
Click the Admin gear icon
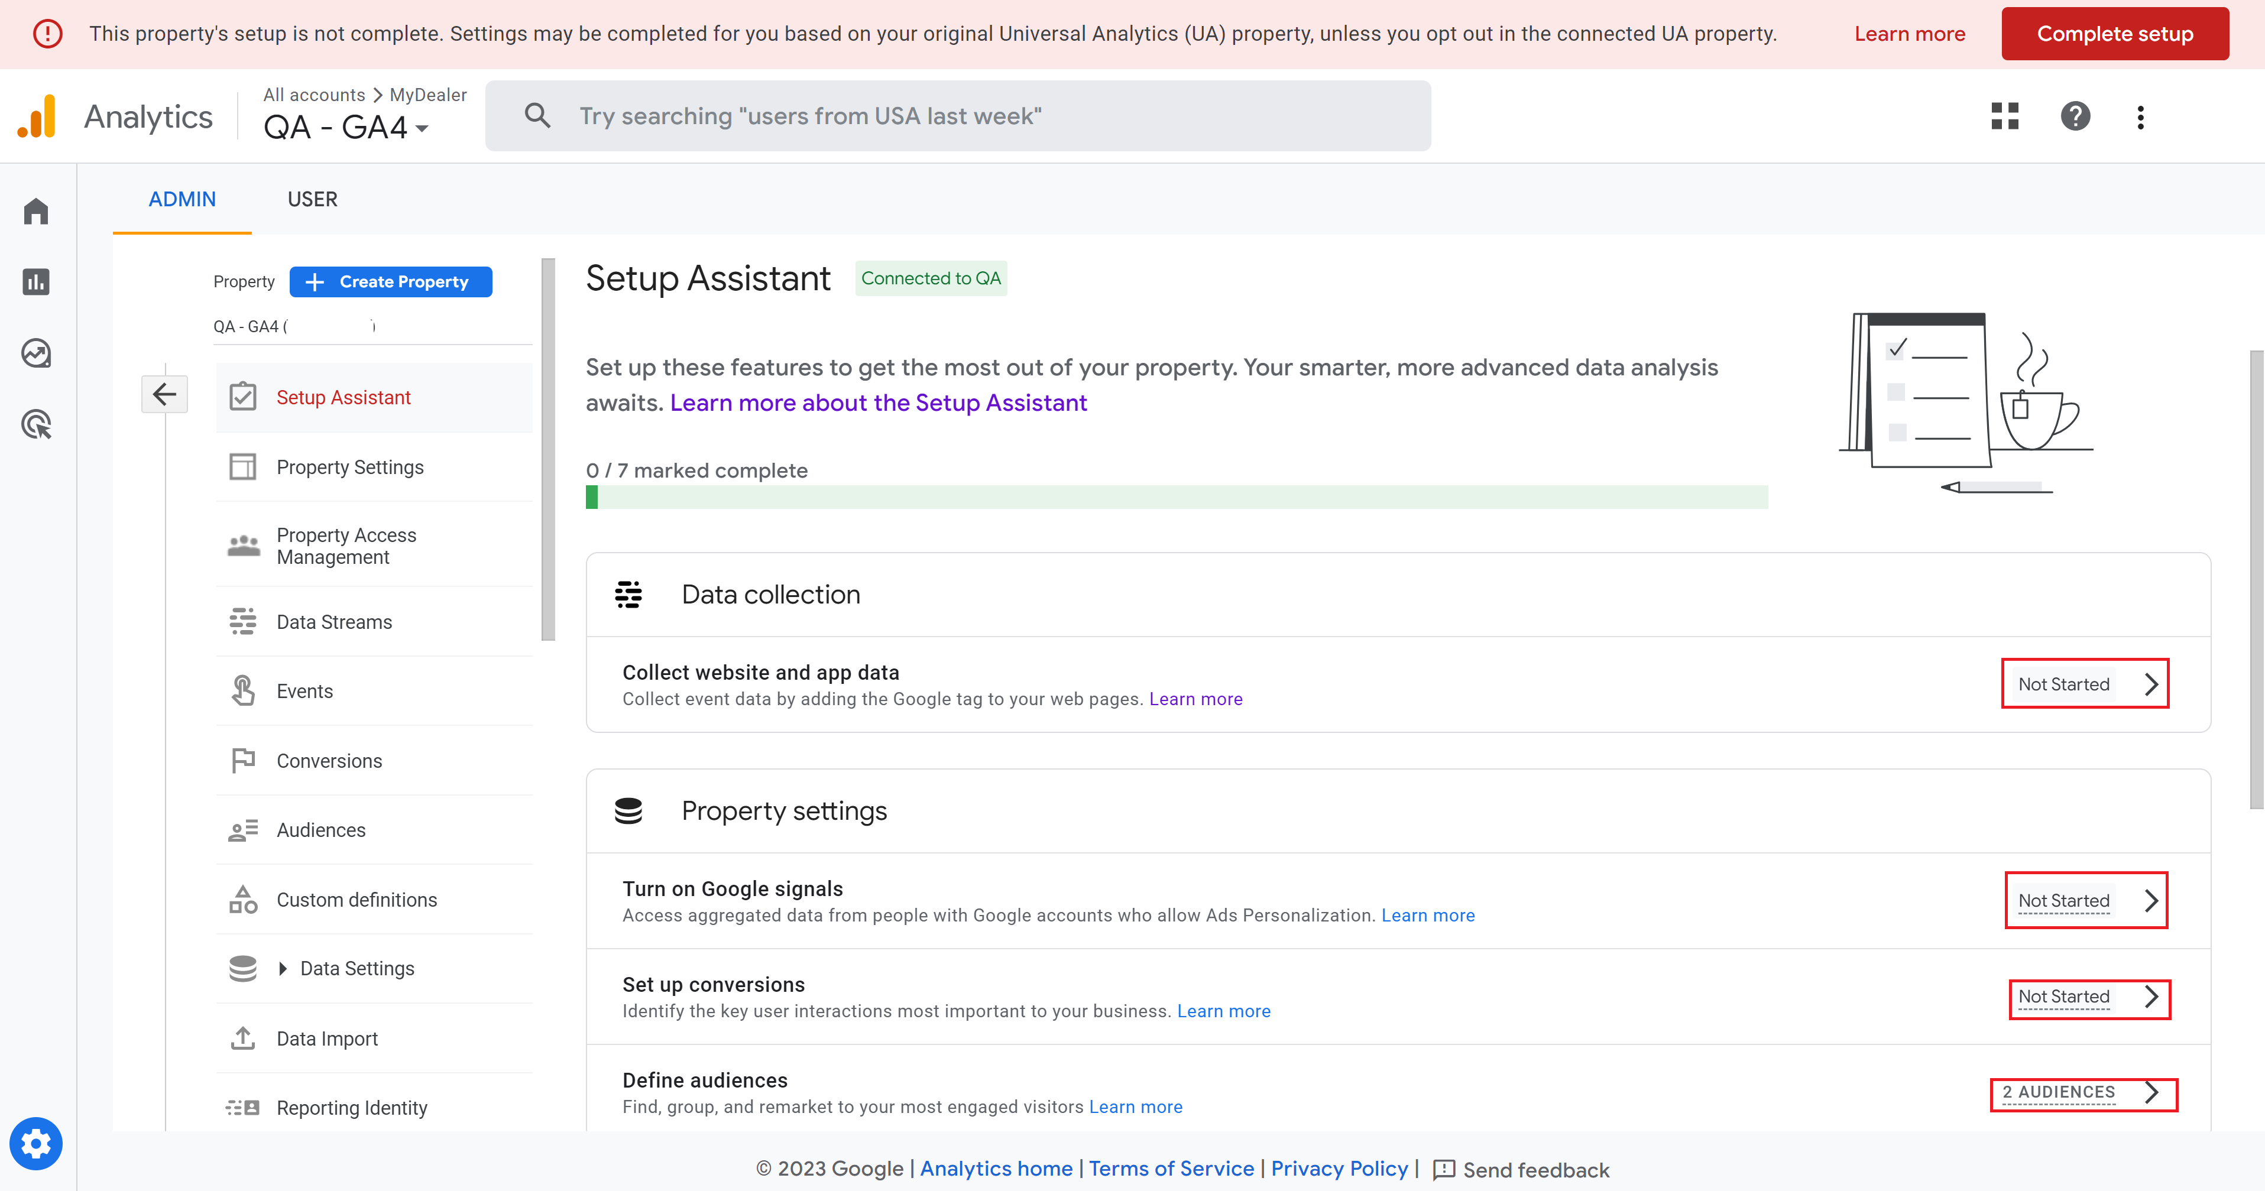click(x=36, y=1144)
